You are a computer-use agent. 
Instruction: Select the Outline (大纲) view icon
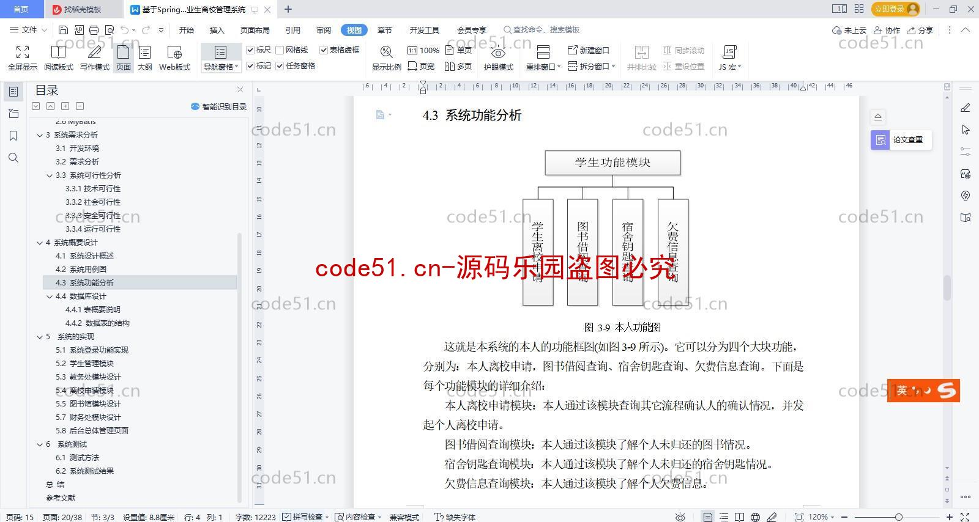pos(145,58)
